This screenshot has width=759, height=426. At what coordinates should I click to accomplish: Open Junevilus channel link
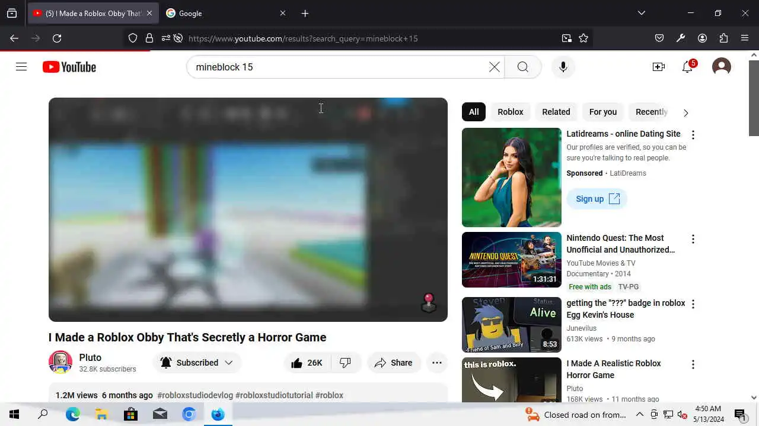(x=581, y=328)
